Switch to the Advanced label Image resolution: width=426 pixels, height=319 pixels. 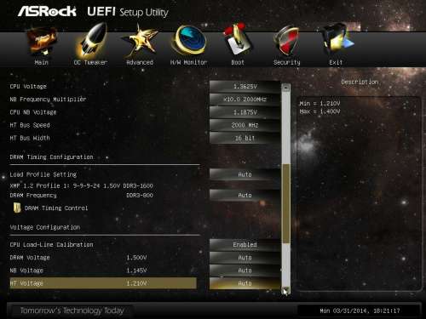(x=140, y=62)
